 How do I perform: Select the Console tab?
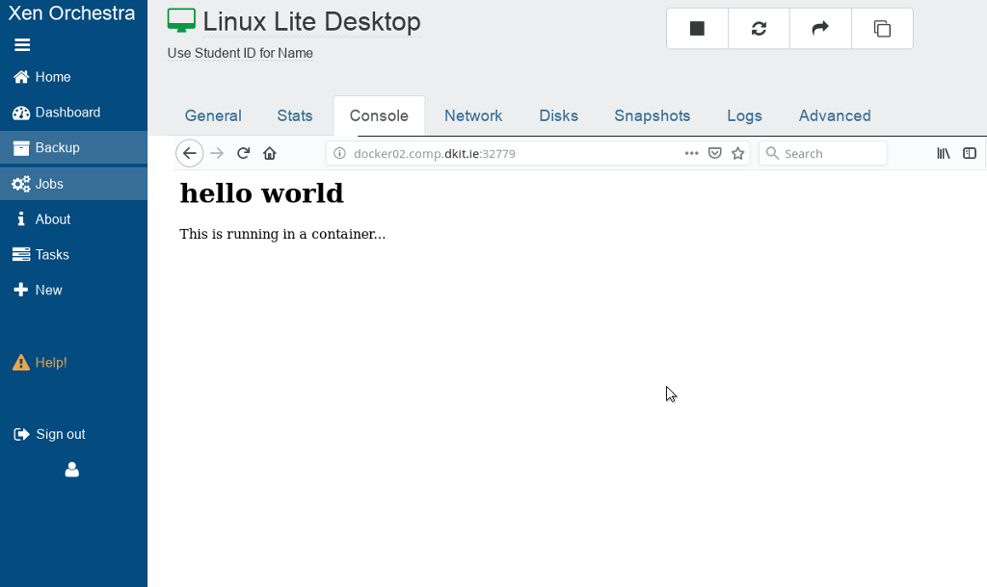coord(379,115)
